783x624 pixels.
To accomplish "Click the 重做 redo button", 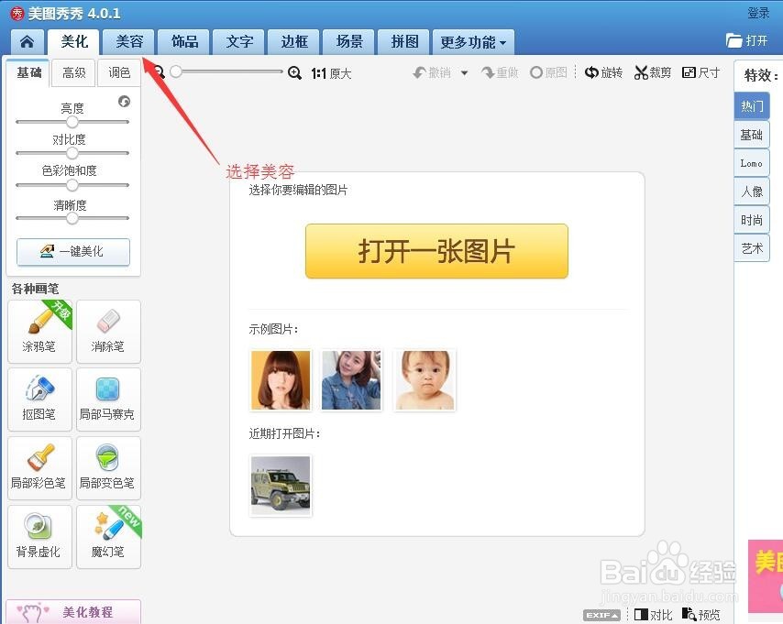I will pyautogui.click(x=500, y=73).
